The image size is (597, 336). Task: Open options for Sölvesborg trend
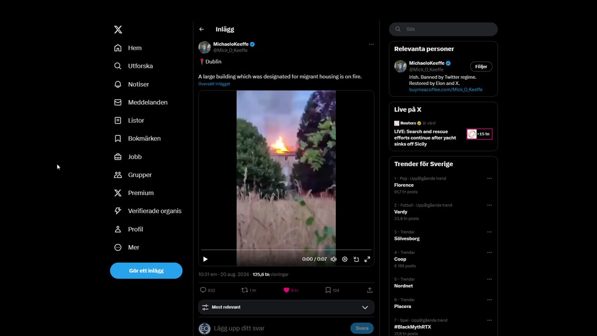[x=489, y=231]
